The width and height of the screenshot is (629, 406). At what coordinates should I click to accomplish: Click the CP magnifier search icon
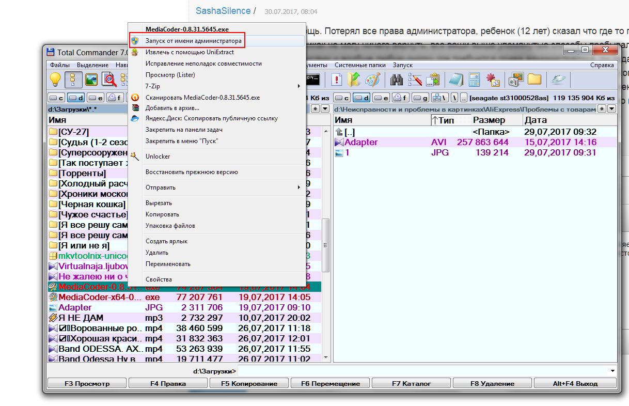click(x=109, y=79)
